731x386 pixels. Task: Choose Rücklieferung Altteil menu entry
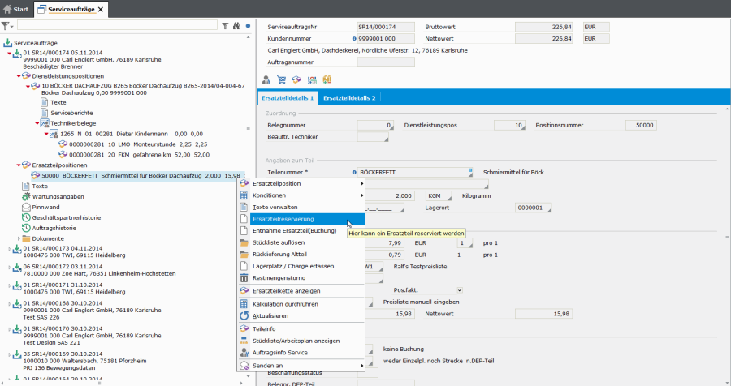coord(301,255)
